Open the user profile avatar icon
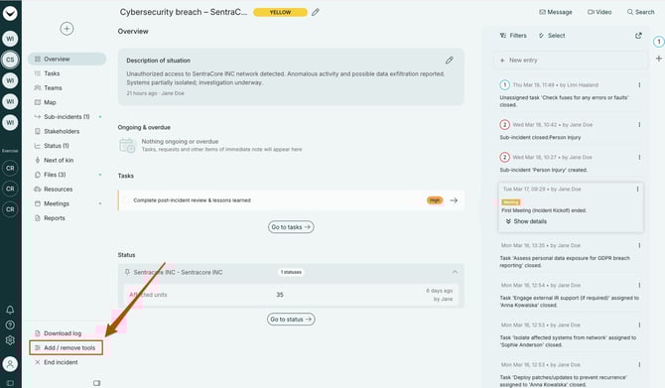 click(x=10, y=364)
